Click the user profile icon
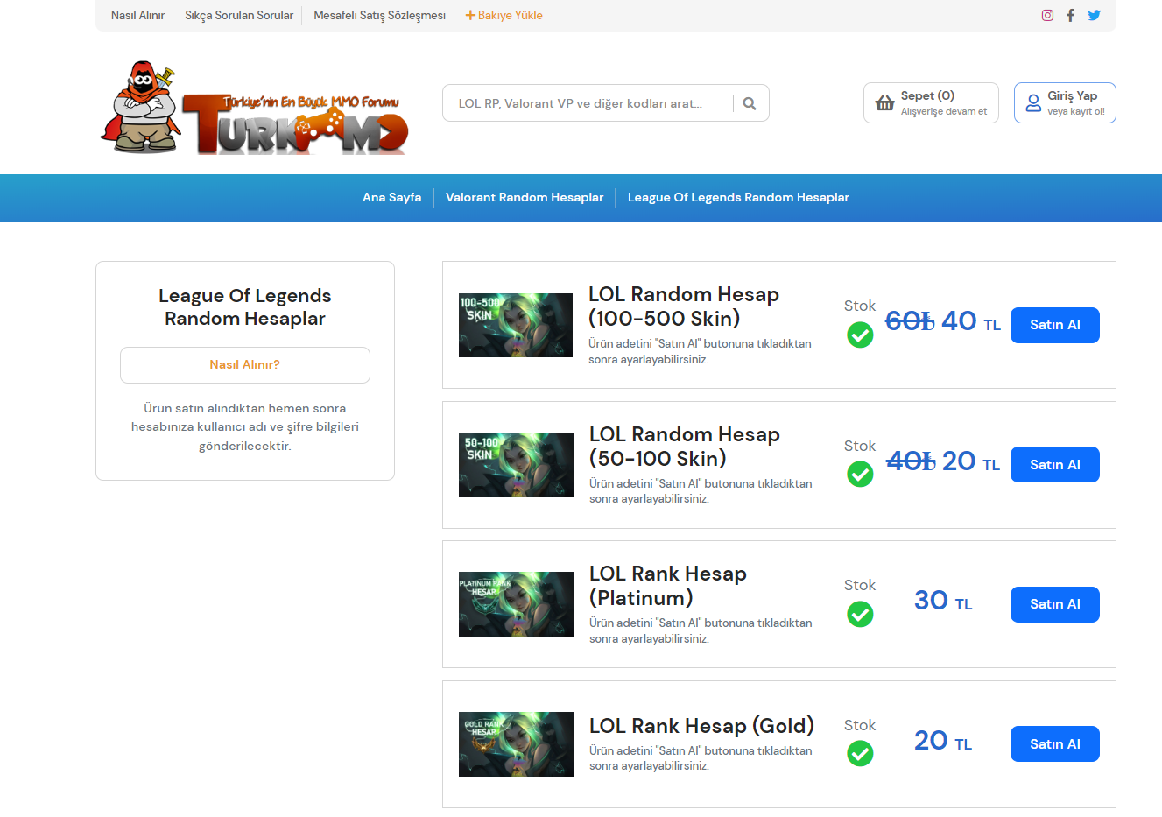The image size is (1162, 817). click(1033, 102)
